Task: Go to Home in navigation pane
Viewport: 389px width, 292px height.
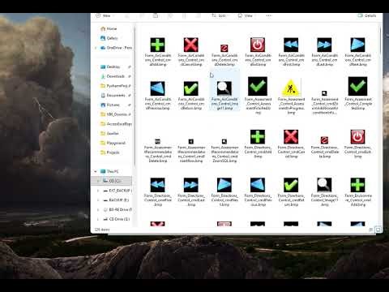Action: click(109, 28)
